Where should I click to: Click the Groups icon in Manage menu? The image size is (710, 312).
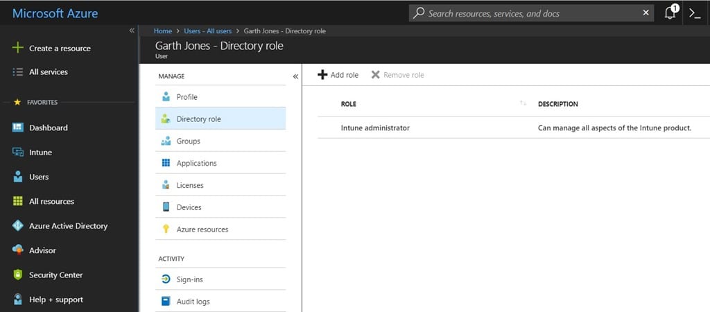(166, 141)
